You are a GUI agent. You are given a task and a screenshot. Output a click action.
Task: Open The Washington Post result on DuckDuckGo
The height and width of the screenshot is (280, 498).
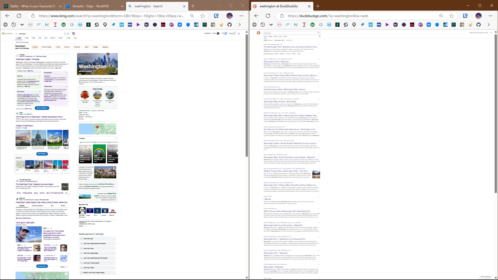(290, 47)
